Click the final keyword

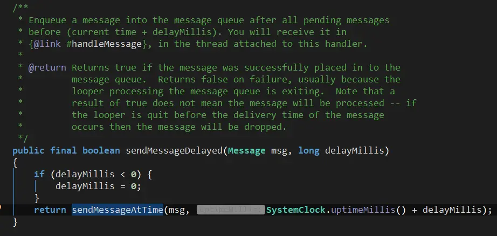pos(64,150)
